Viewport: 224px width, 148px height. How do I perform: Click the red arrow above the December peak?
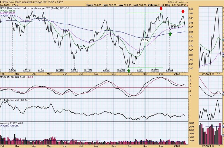(161, 9)
